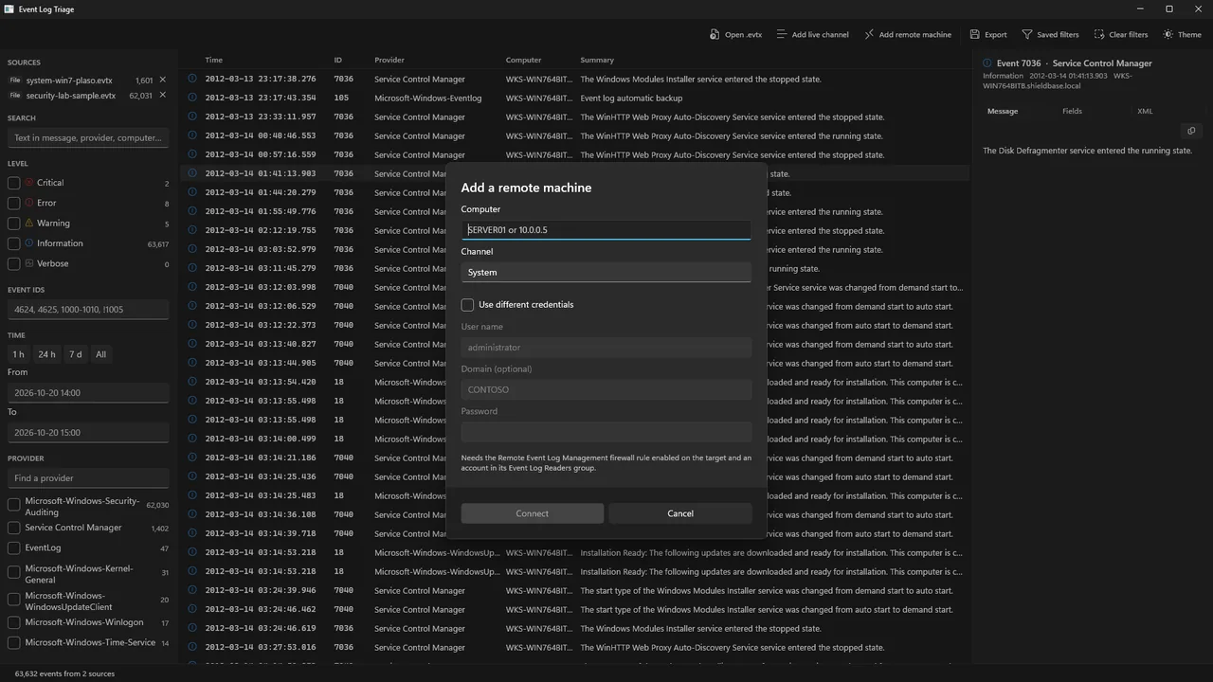Image resolution: width=1213 pixels, height=682 pixels.
Task: Select the 1 h time range
Action: point(18,354)
